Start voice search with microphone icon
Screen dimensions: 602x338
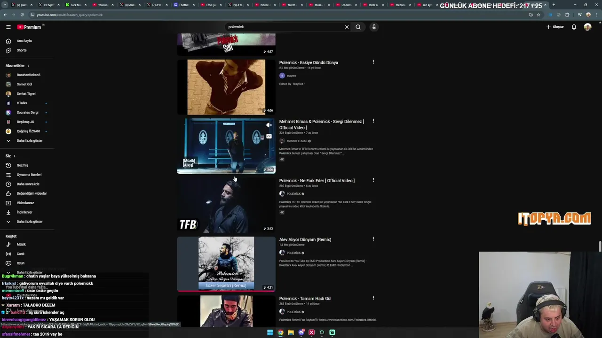click(374, 27)
